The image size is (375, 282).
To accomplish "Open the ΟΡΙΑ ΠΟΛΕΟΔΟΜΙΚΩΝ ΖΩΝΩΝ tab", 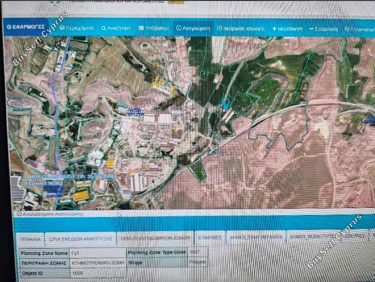I will (155, 238).
